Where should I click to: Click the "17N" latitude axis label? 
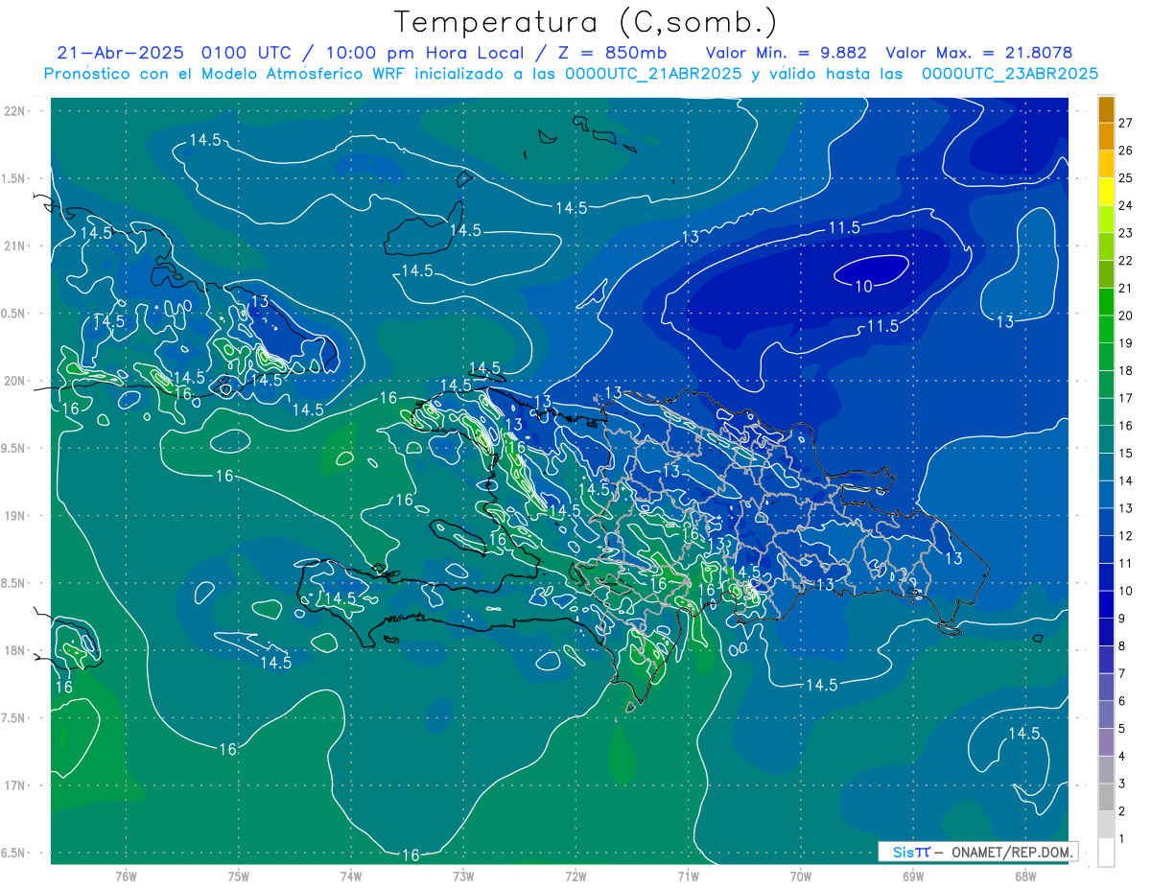click(15, 785)
